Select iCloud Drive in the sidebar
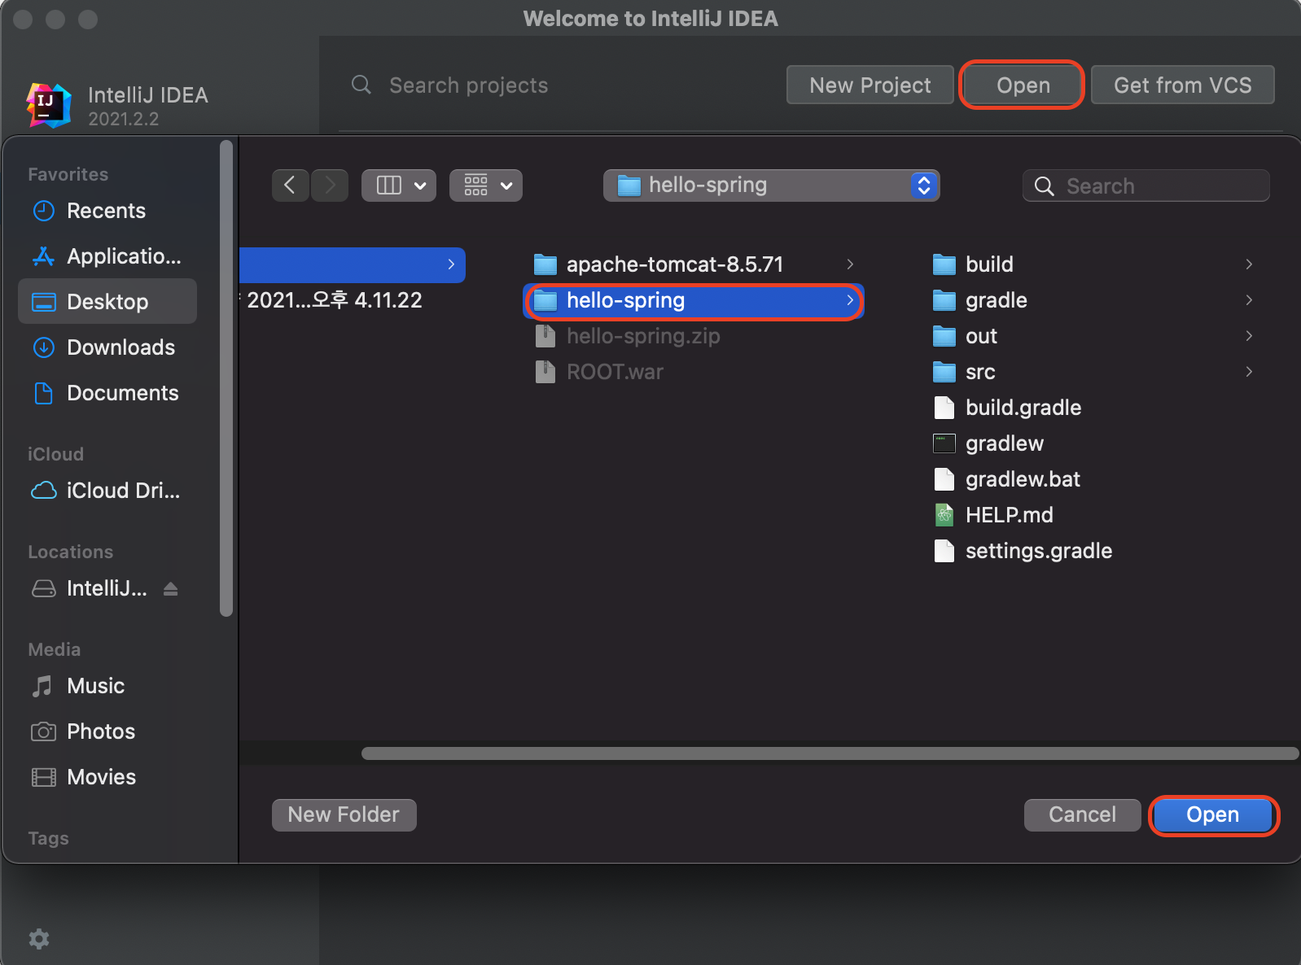1301x965 pixels. (x=107, y=491)
